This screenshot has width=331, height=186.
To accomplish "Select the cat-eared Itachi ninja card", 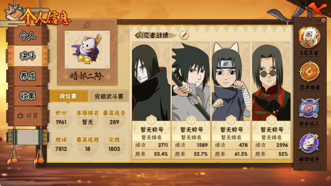I will pos(231,100).
